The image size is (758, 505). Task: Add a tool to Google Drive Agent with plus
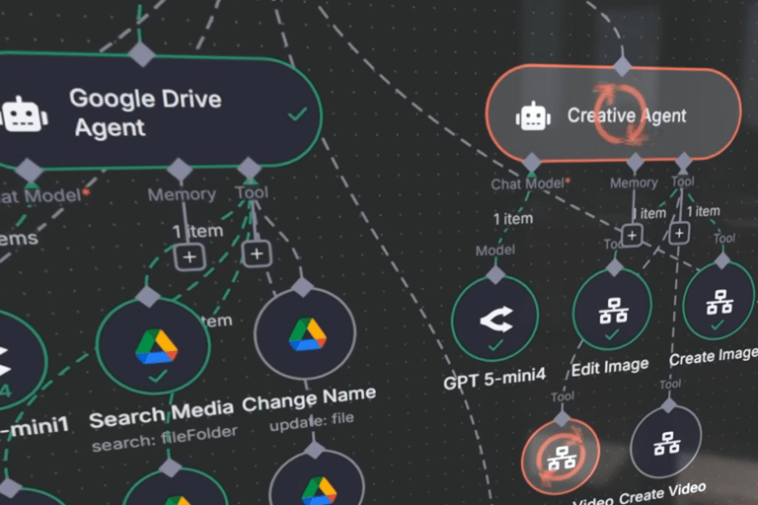click(257, 253)
